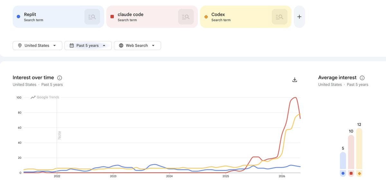This screenshot has height=187, width=386.
Task: Click the Interest over time heading
Action: point(33,78)
